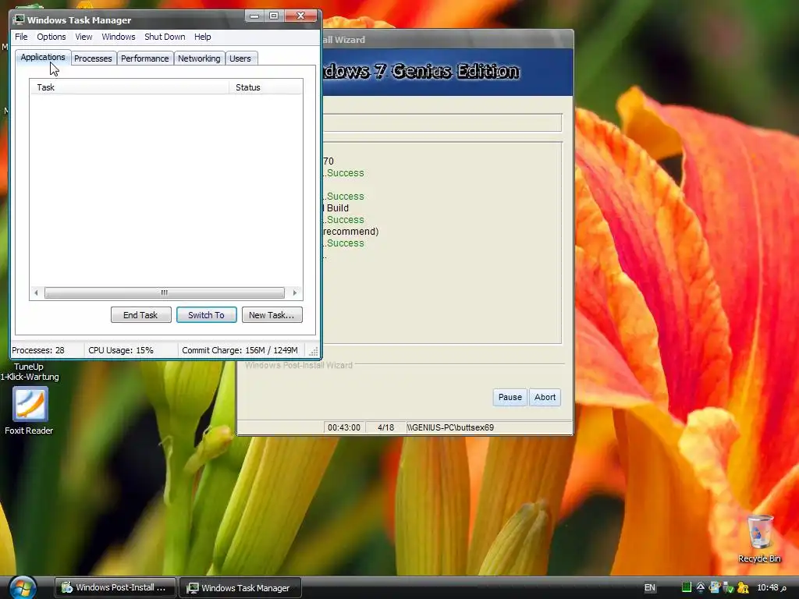Viewport: 799px width, 599px height.
Task: Sort by the Status column header
Action: [x=266, y=87]
